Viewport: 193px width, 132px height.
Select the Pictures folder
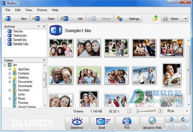[23, 103]
